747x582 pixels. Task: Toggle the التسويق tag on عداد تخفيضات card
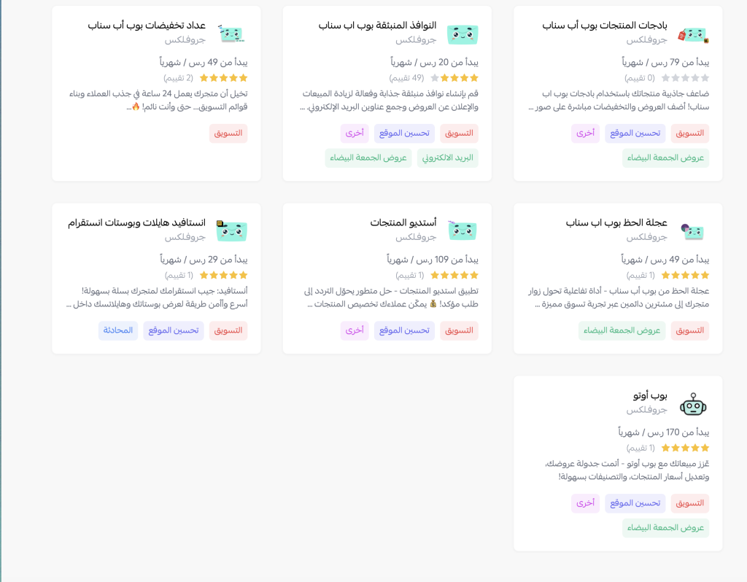[228, 133]
